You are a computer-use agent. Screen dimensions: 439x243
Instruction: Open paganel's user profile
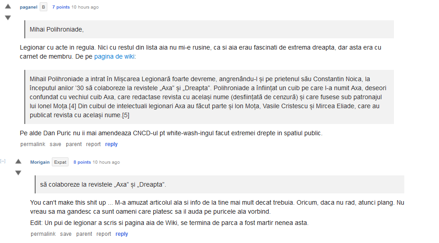28,7
